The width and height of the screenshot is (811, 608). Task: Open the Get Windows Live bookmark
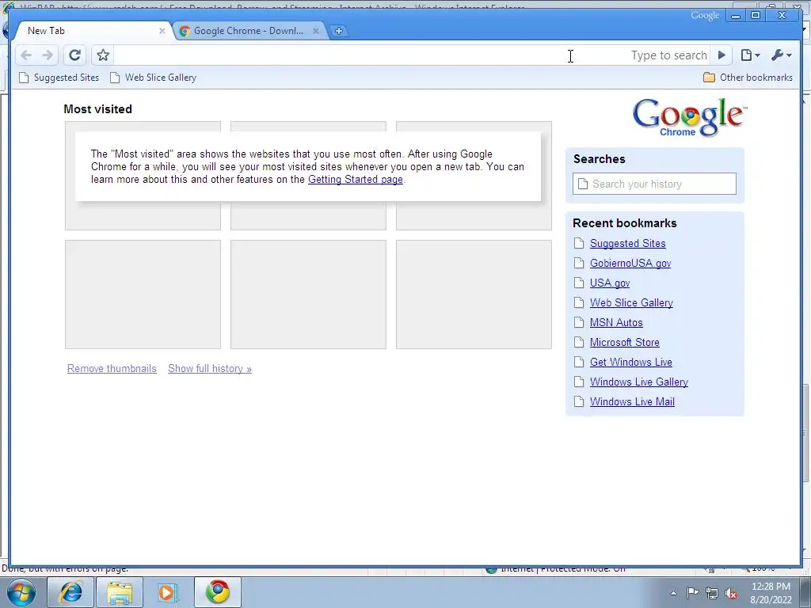(631, 363)
